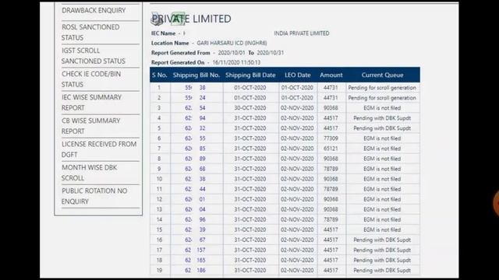The image size is (499, 280).
Task: Click 'Pending with DBK Supdt' in row 19
Action: [382, 271]
